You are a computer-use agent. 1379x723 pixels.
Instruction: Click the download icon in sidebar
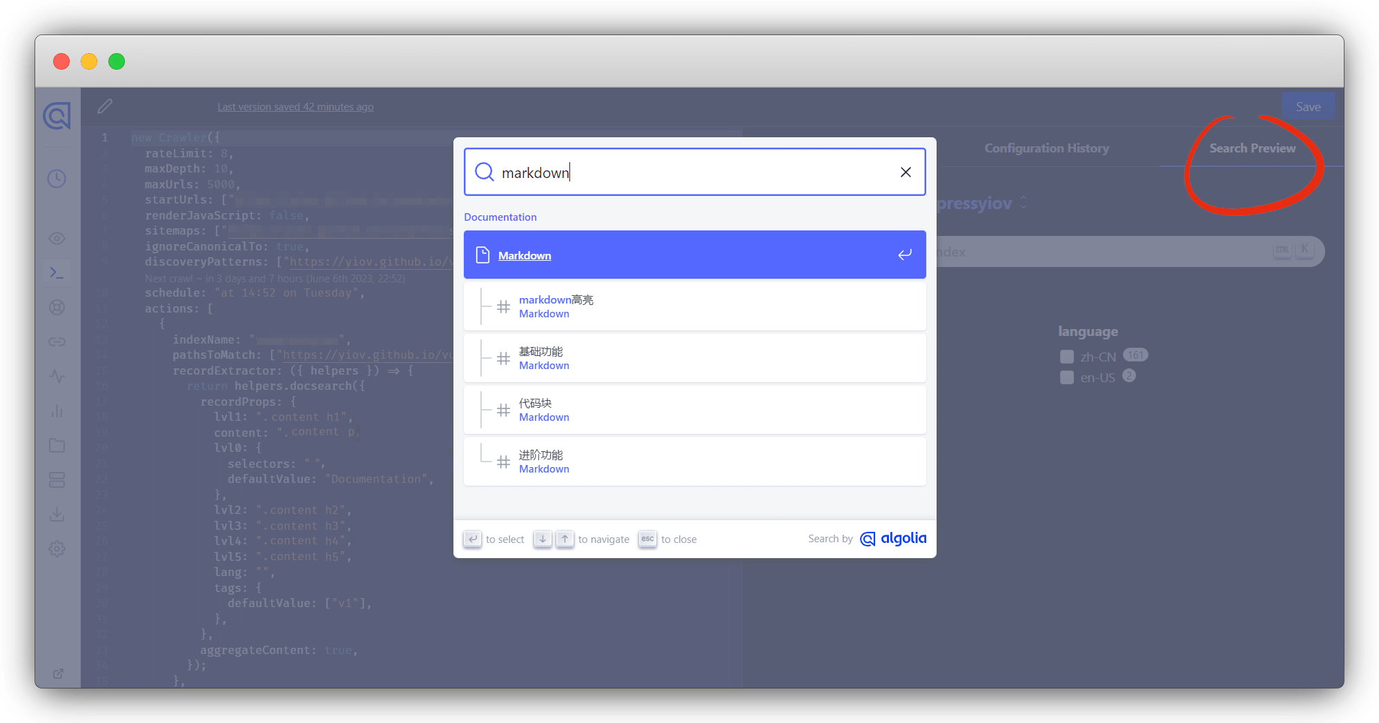[x=57, y=515]
